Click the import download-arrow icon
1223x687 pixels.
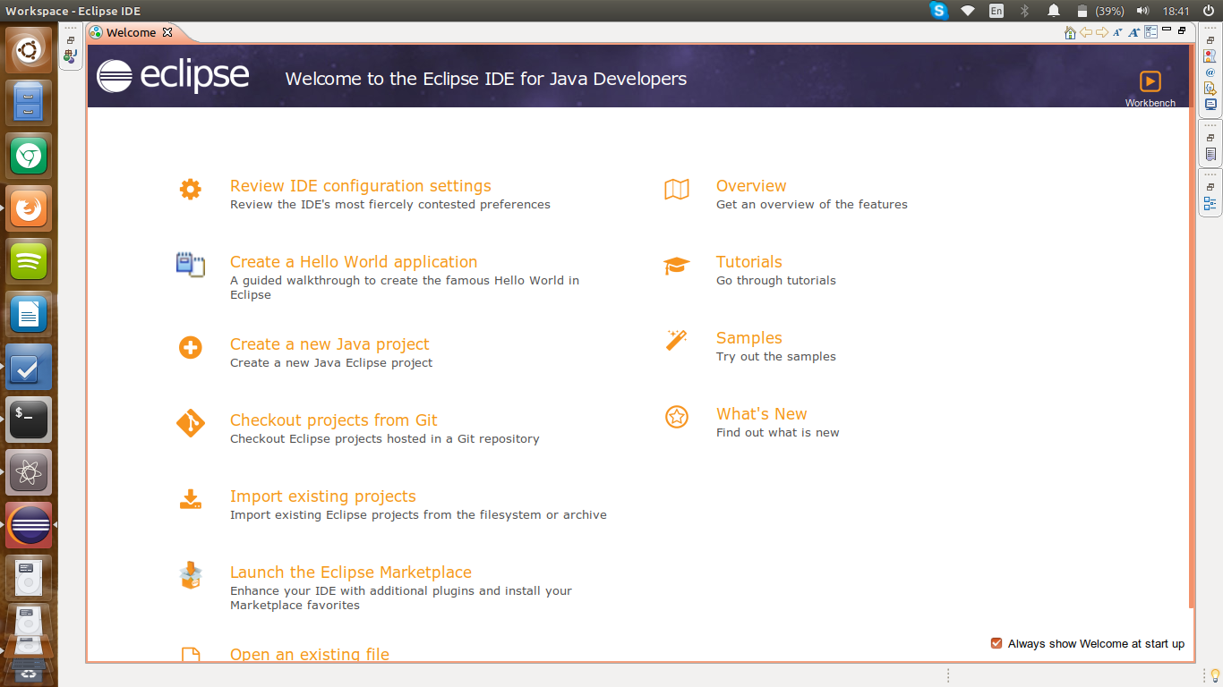190,499
